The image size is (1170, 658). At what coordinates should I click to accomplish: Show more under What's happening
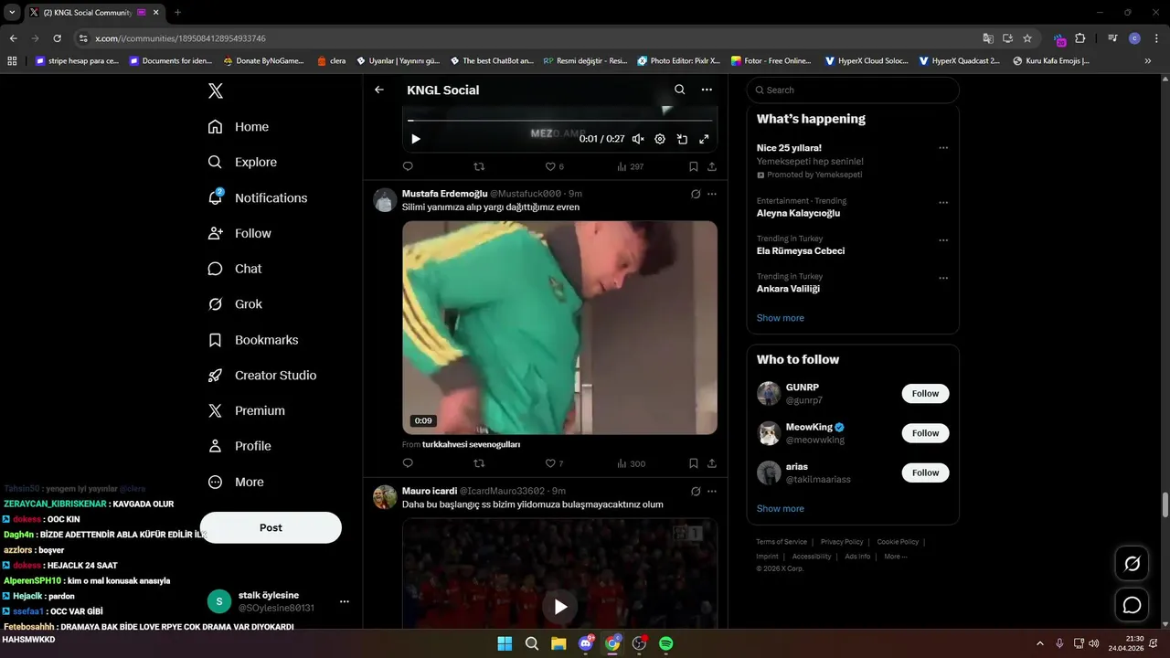point(780,318)
